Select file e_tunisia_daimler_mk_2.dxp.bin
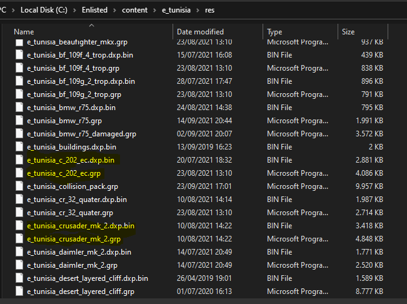 click(x=79, y=252)
